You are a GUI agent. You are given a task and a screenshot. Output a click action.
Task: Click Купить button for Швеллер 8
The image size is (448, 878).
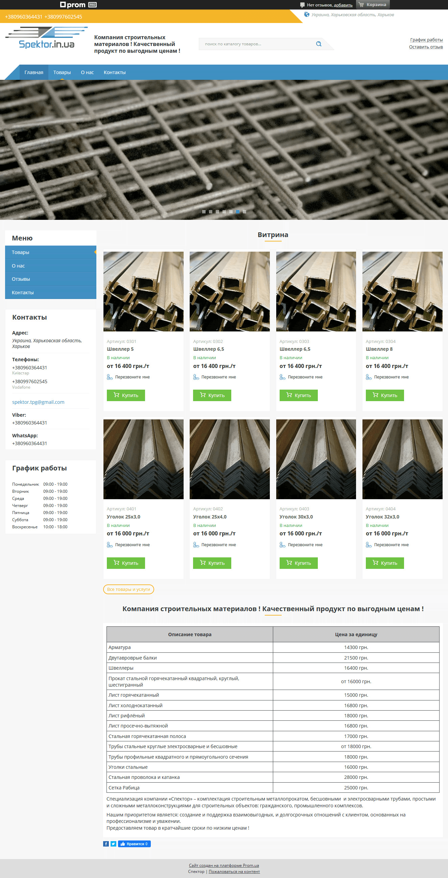coord(385,395)
